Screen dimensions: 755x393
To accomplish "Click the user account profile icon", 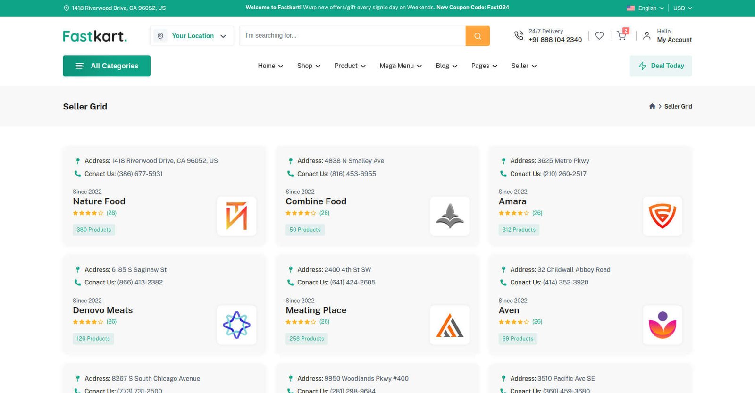I will [646, 36].
